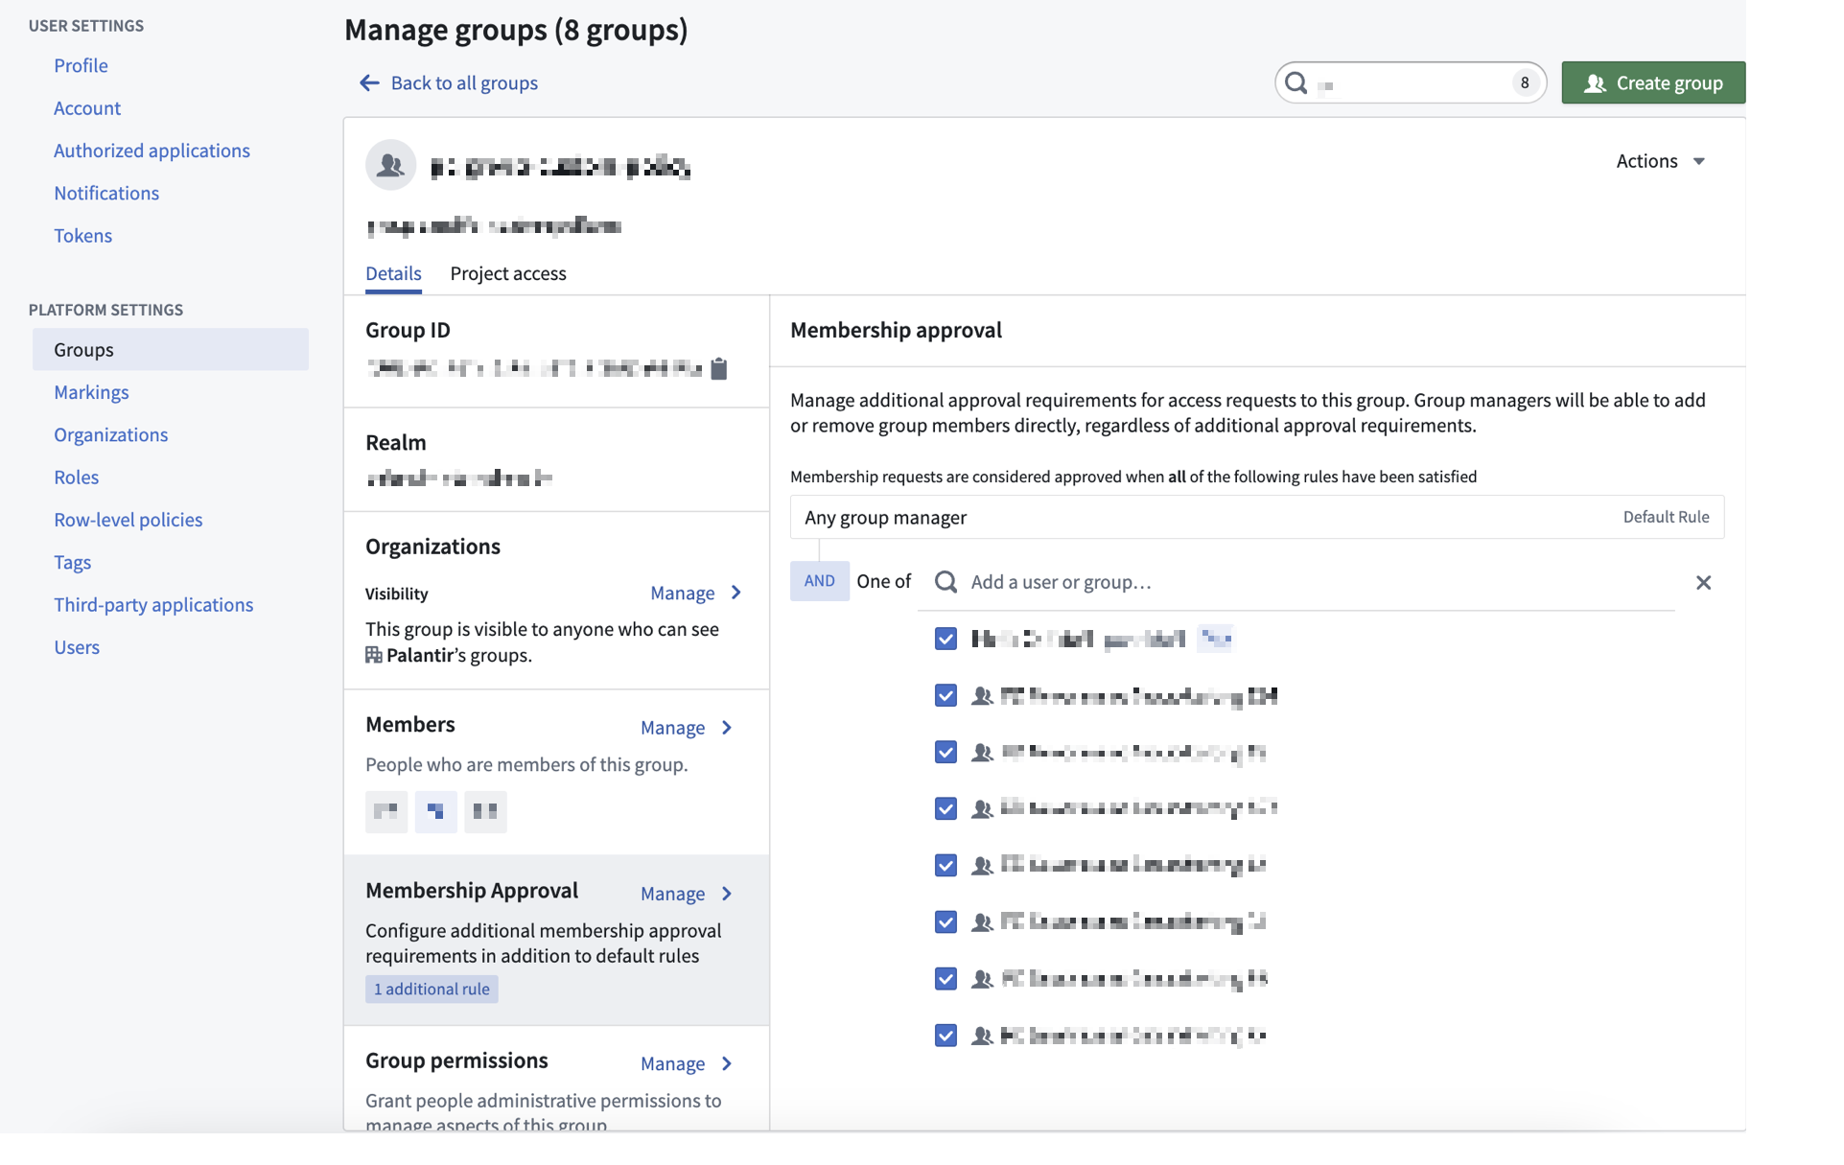The width and height of the screenshot is (1844, 1165).
Task: Open Row-level policies in sidebar
Action: tap(128, 520)
